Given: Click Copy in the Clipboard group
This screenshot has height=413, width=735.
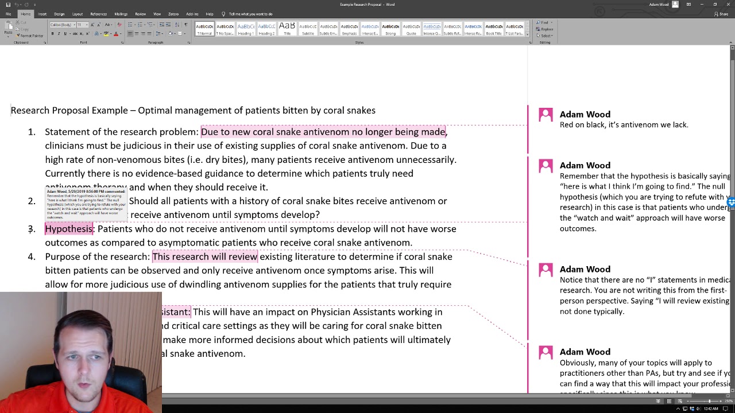Looking at the screenshot, I should click(x=22, y=29).
